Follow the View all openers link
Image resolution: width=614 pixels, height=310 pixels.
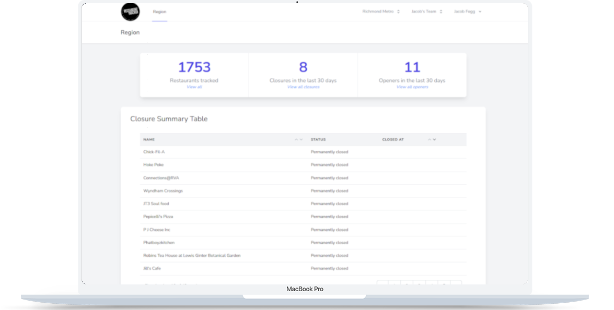[x=412, y=87]
